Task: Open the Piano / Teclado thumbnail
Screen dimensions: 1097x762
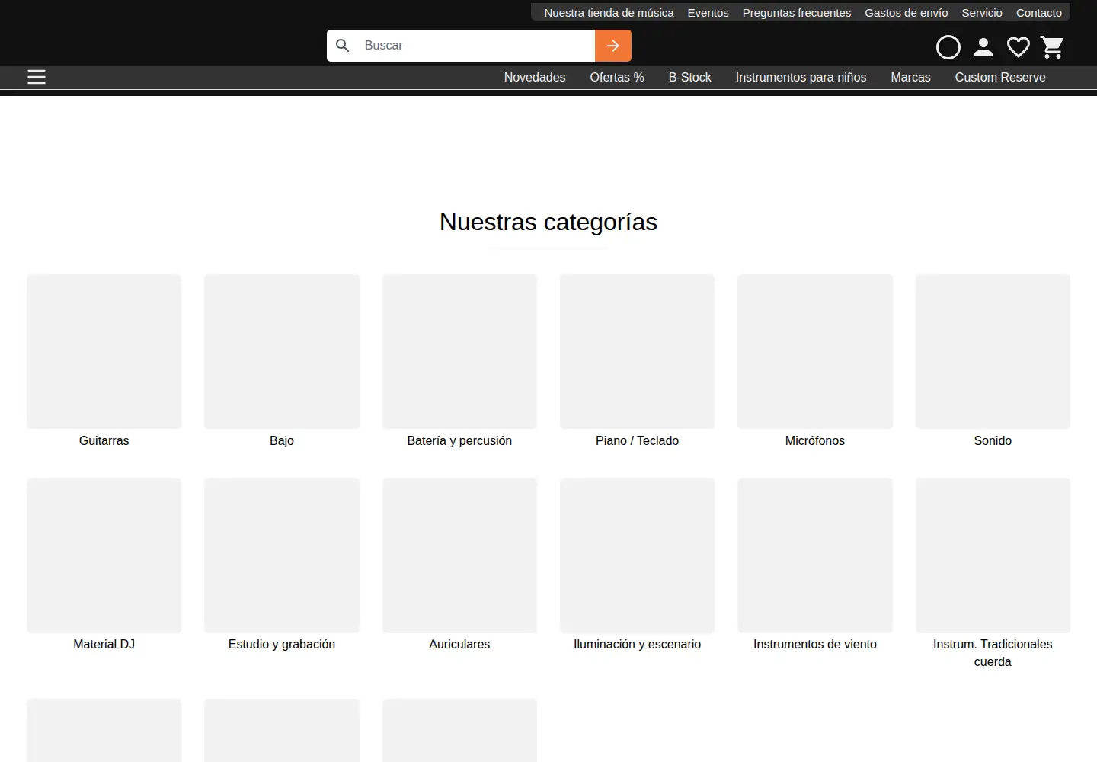Action: (x=637, y=351)
